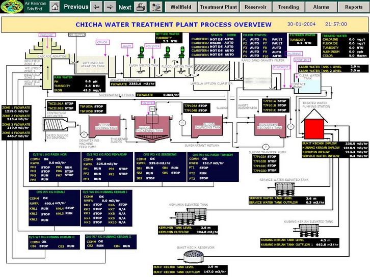This screenshot has height=277, width=370.
Task: Open the O/S W1 KG Pasir Hor panel
Action: [x=55, y=167]
